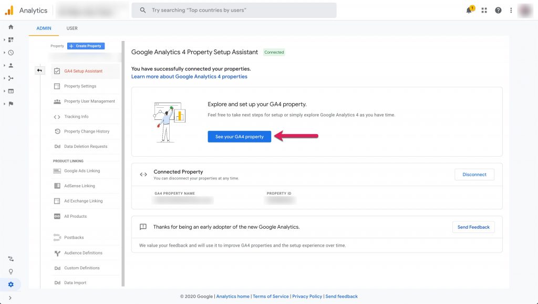Open Learn more about Google Analytics 4 properties
The height and width of the screenshot is (304, 538).
[x=189, y=77]
